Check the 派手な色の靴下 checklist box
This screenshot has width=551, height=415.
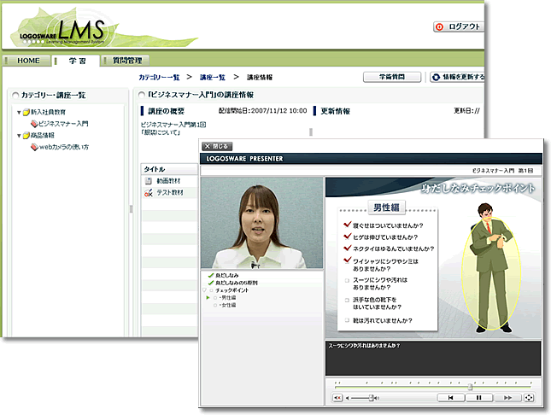coord(347,300)
